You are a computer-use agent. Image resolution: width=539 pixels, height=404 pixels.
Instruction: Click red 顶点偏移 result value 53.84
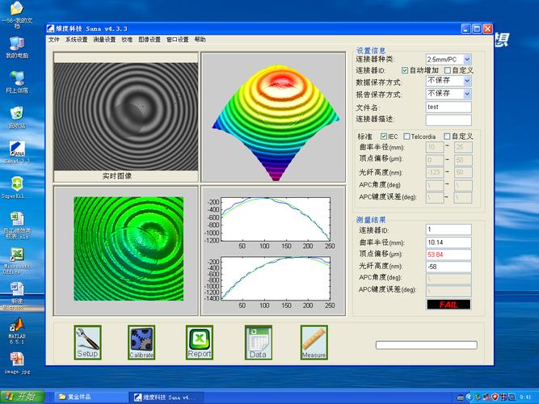point(448,255)
